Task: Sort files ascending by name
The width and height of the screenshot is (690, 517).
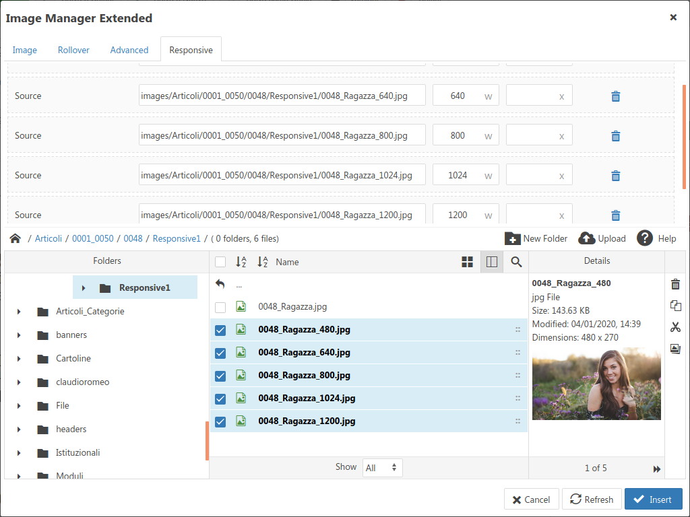Action: point(241,262)
